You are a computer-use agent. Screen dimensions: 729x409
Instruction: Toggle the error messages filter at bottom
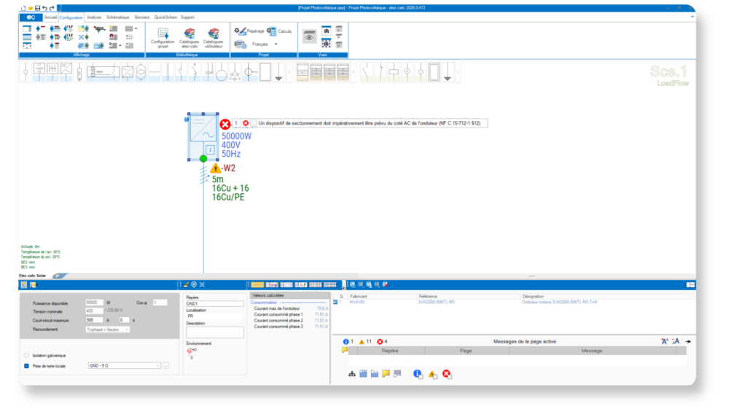pos(446,374)
